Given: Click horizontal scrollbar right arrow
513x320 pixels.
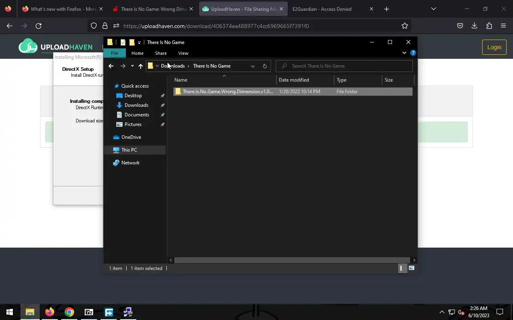Looking at the screenshot, I should 414,260.
